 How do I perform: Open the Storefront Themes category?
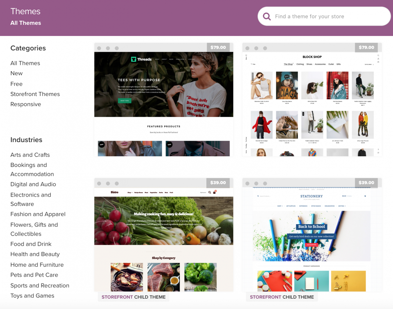(x=35, y=94)
